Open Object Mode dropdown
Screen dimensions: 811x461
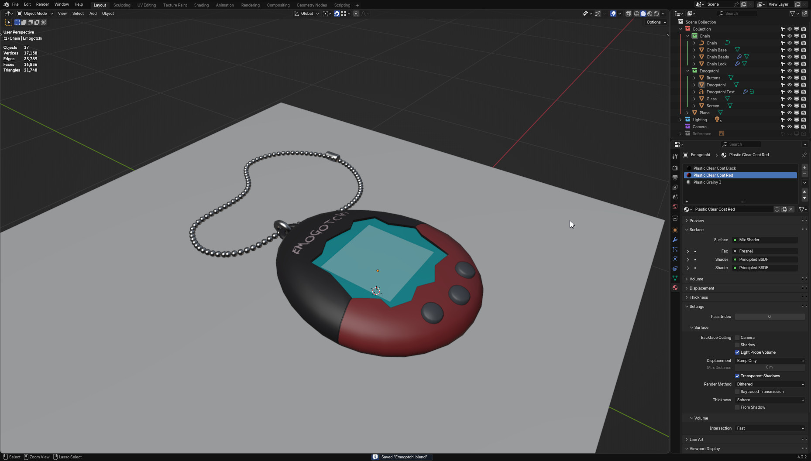click(x=35, y=14)
